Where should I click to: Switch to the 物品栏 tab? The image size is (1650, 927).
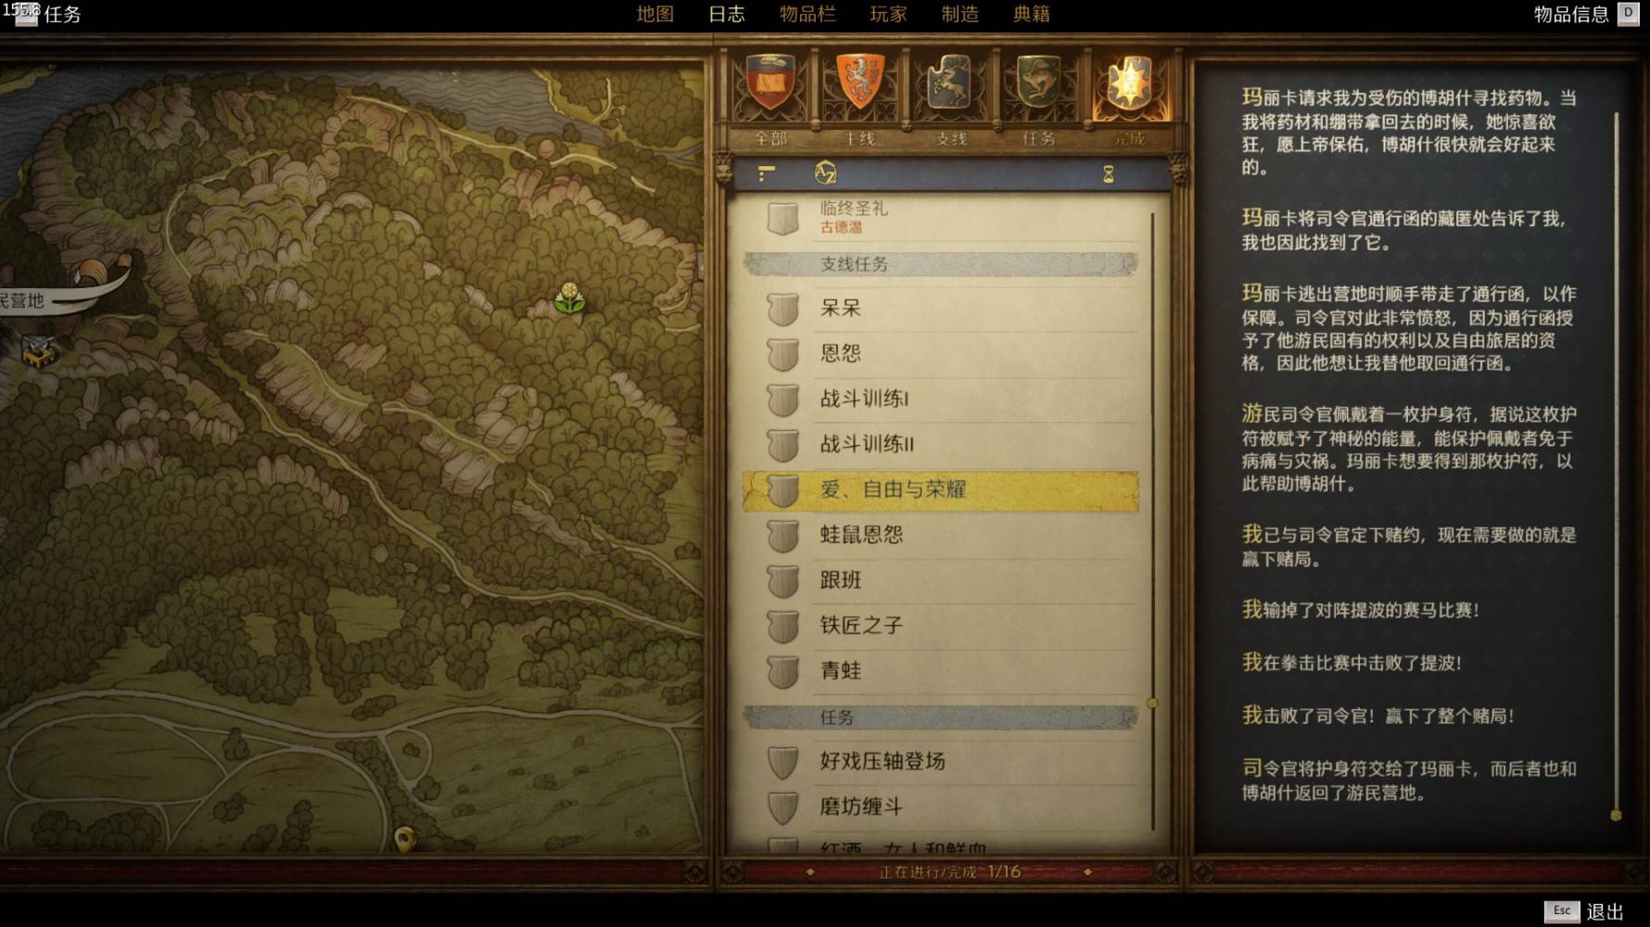point(807,14)
